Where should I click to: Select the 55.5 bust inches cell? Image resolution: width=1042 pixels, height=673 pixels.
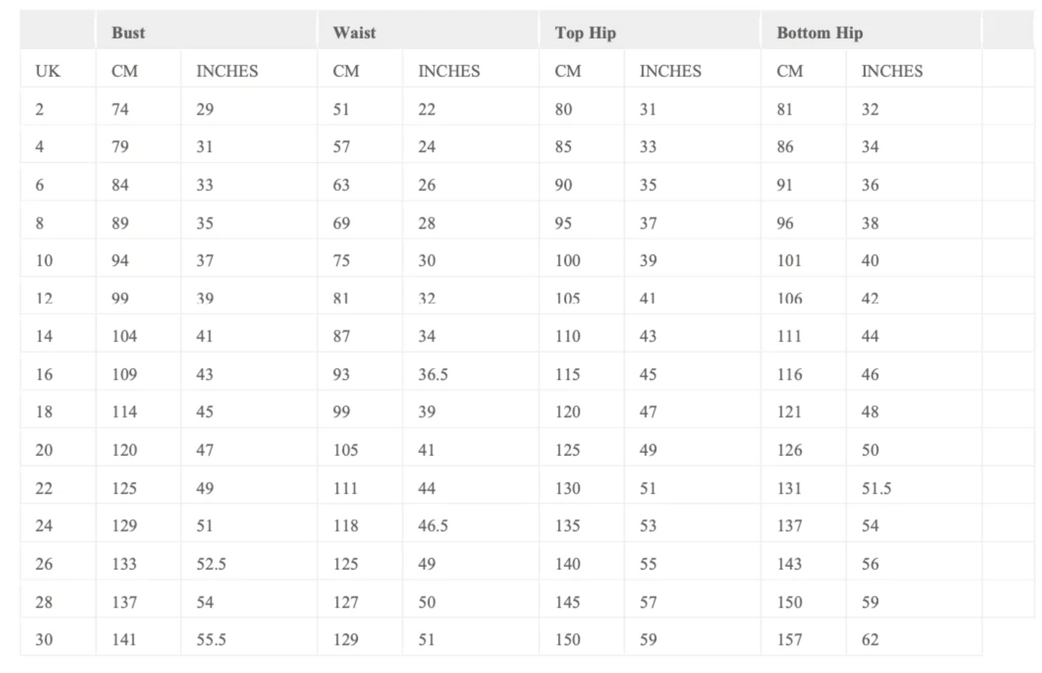[211, 639]
